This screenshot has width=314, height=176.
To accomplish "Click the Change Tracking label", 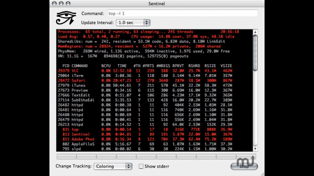I will (74, 166).
